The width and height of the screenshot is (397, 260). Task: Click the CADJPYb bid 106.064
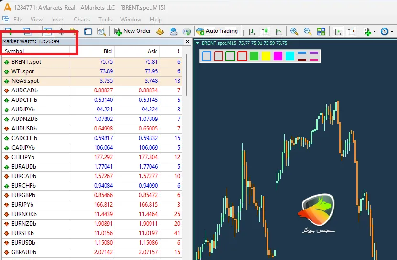point(103,148)
